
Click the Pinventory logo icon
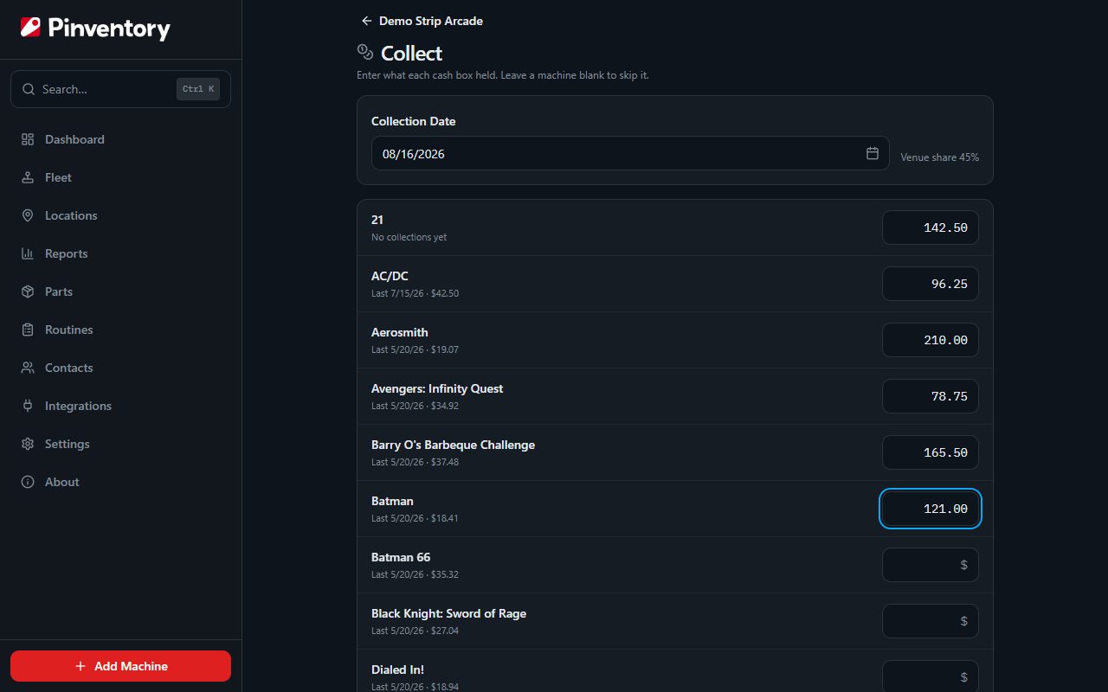click(30, 28)
